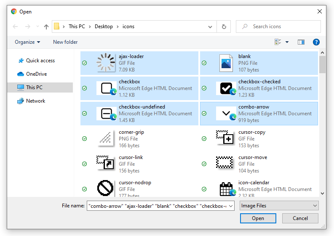Select the file name cursor-nodrop
The image size is (334, 236).
tap(135, 183)
